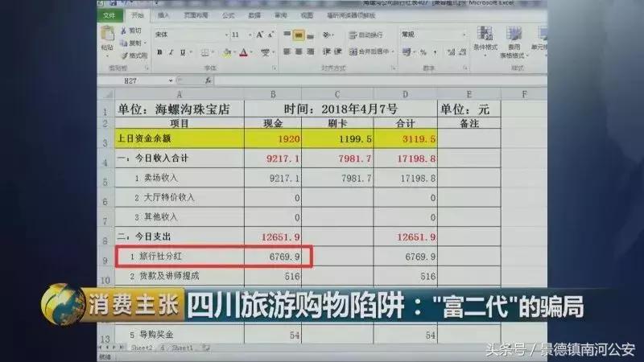
Task: Click the Copy icon in the ribbon
Action: (124, 43)
